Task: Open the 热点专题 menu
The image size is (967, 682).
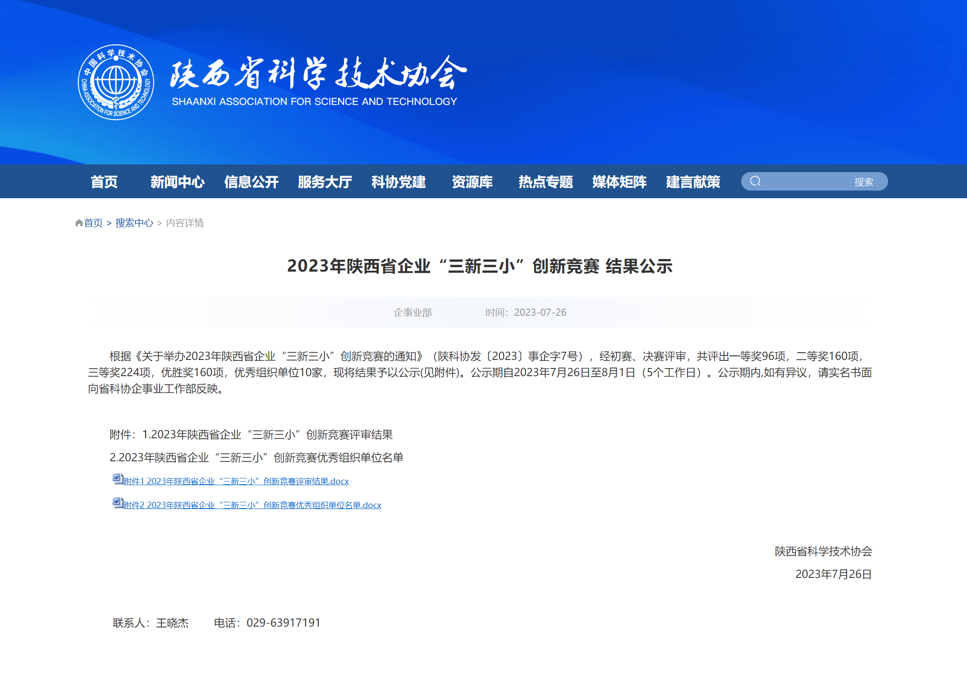Action: pos(545,182)
